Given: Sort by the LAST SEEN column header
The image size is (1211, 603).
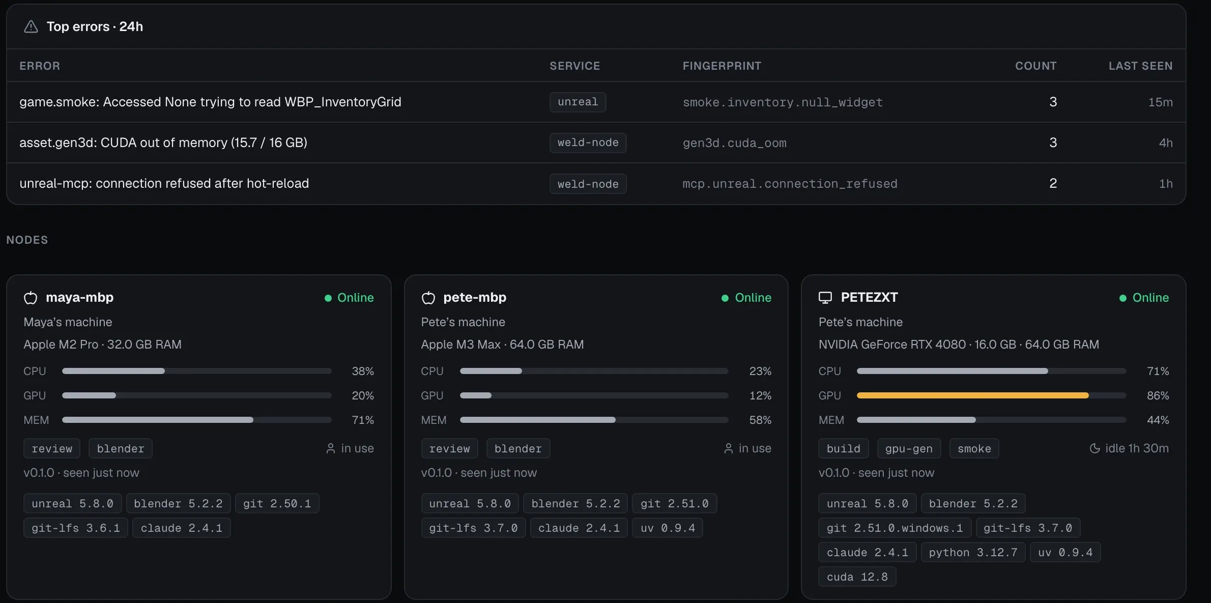Looking at the screenshot, I should [x=1140, y=66].
